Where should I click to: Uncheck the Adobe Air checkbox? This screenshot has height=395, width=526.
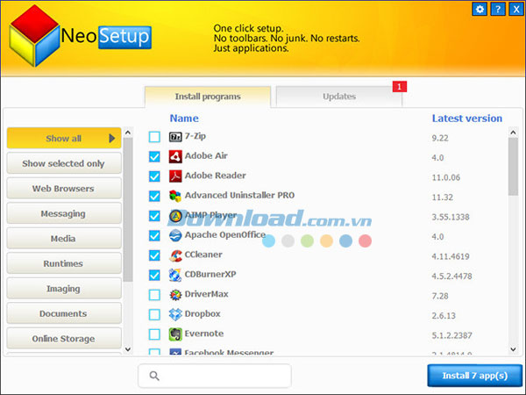click(x=154, y=157)
